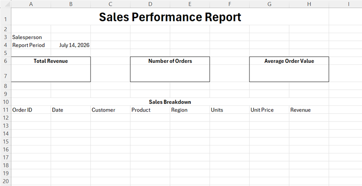Select column E header
The height and width of the screenshot is (186, 362).
point(190,4)
